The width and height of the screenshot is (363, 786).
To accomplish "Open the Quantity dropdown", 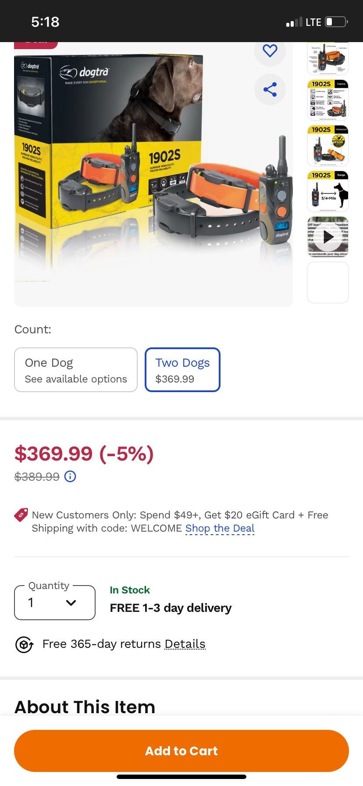I will (55, 603).
